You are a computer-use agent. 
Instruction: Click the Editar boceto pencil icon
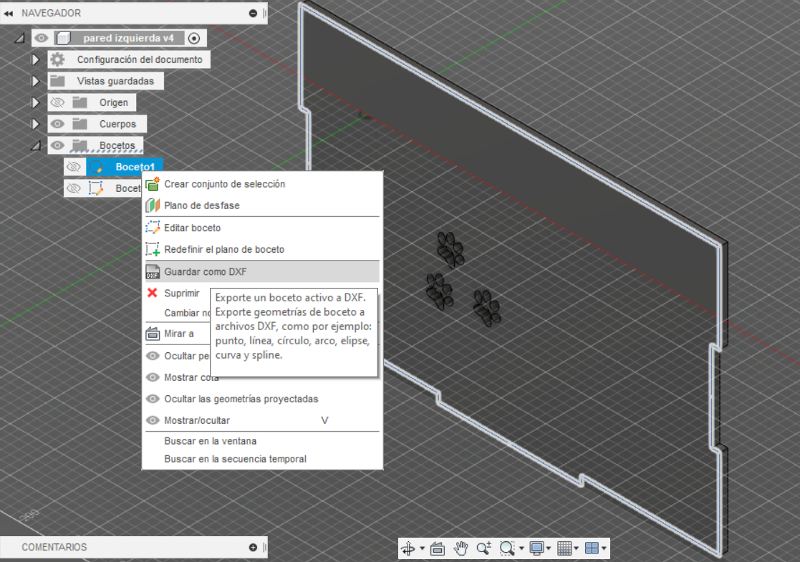click(153, 228)
